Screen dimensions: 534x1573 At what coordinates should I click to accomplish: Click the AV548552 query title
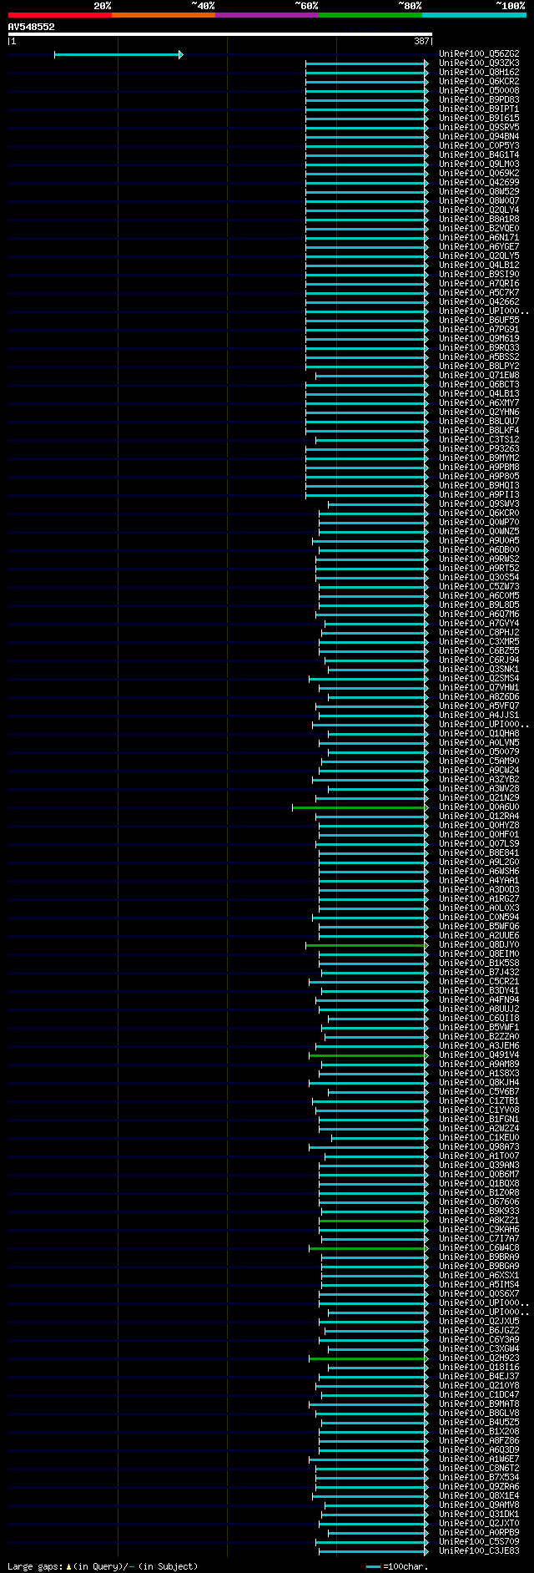point(31,27)
